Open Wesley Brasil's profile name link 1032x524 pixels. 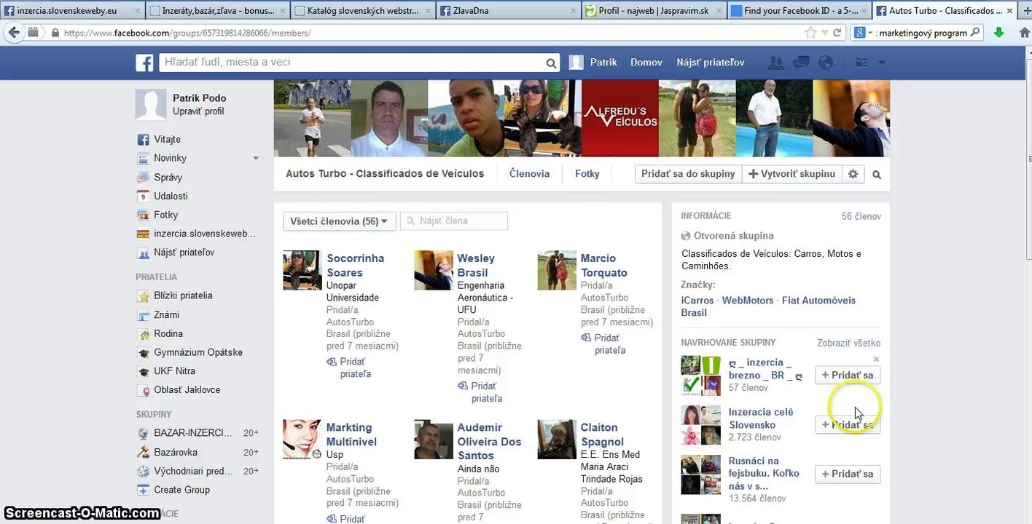tap(476, 266)
